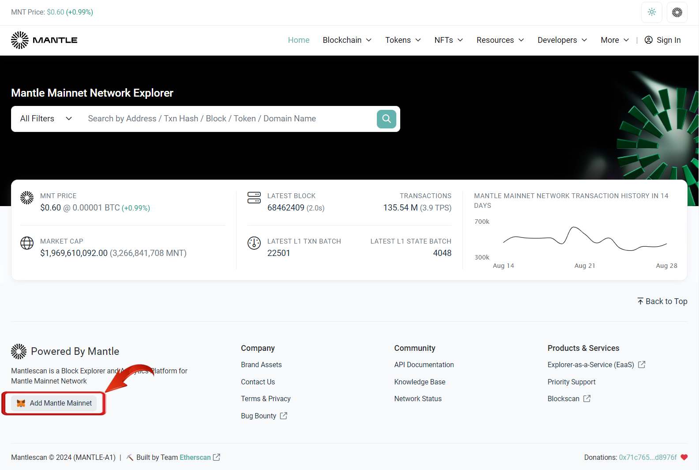Click the transaction history chart line
Screen dimensions: 699x470
pyautogui.click(x=585, y=239)
